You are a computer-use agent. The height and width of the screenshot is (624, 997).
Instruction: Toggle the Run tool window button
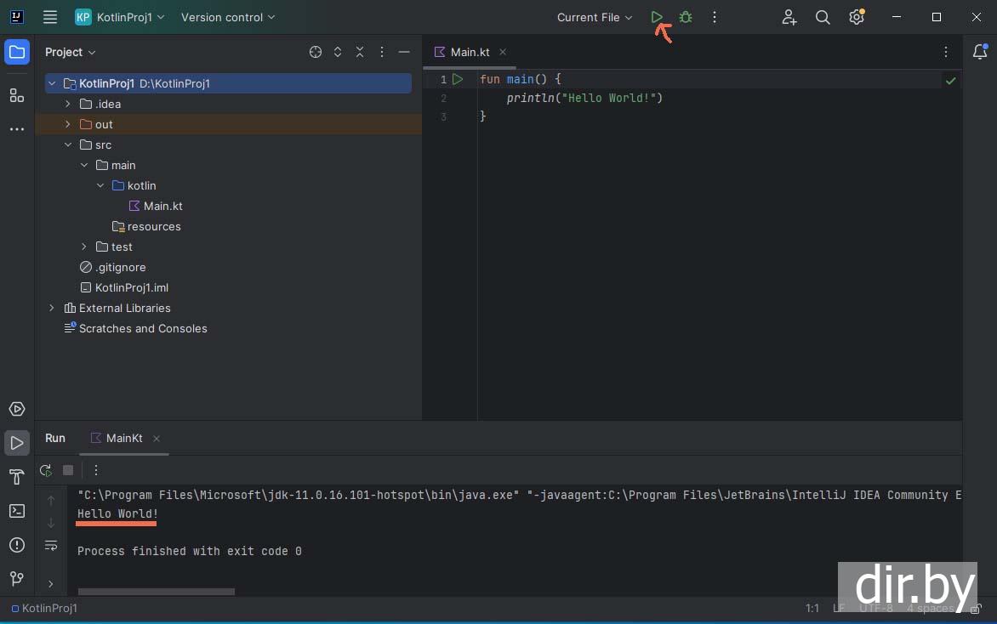coord(16,443)
